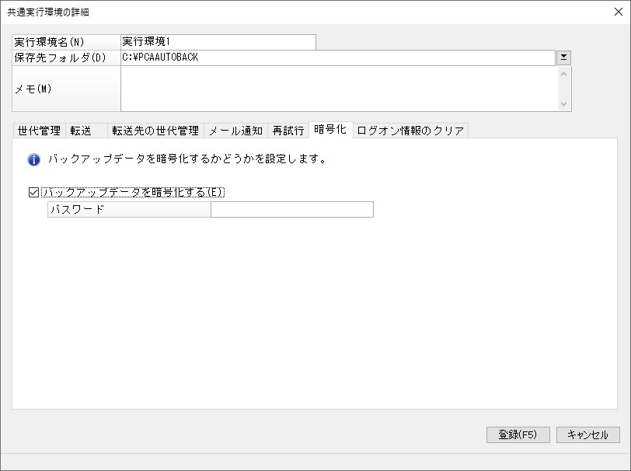The width and height of the screenshot is (631, 471).
Task: Close the 共通実行環境の詳細 dialog
Action: pos(619,12)
